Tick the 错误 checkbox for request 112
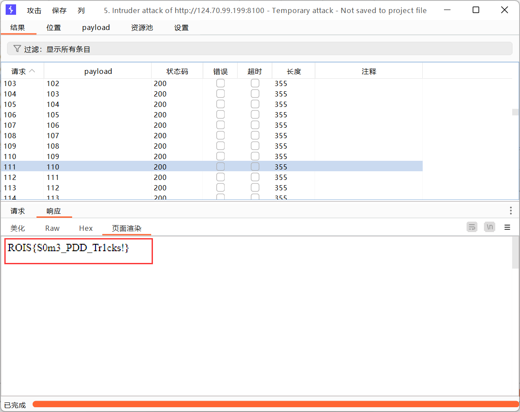Screen dimensions: 520x412 (x=220, y=177)
